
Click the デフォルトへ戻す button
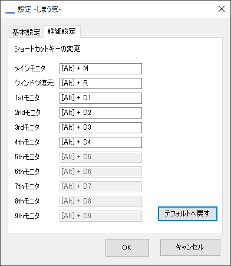[187, 214]
